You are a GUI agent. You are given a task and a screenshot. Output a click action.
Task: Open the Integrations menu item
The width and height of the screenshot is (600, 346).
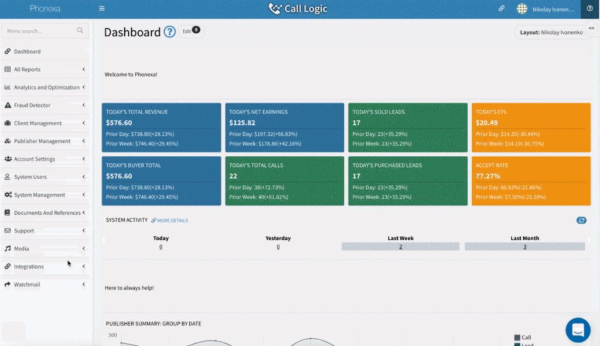tap(29, 266)
